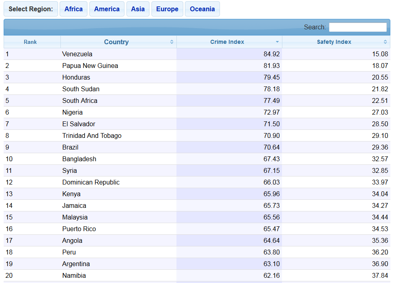Click the Select Region label
Viewport: 398px width, 283px height.
point(31,9)
